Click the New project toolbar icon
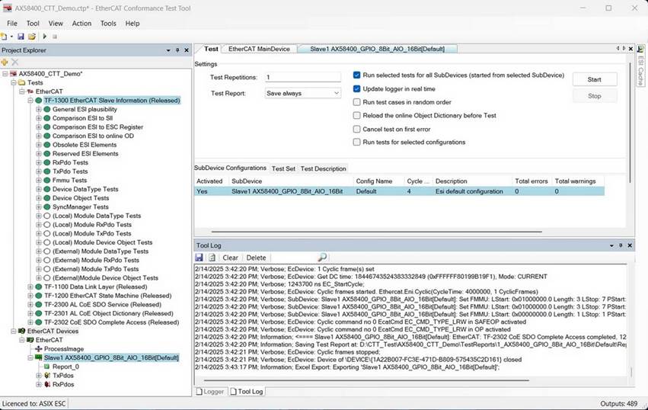Image resolution: width=648 pixels, height=410 pixels. pos(4,37)
